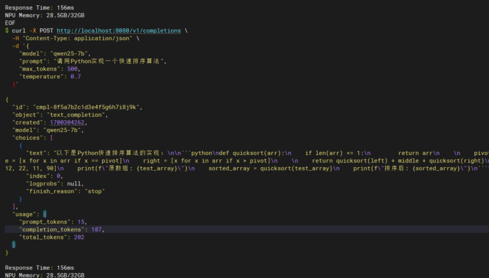Click the highlighted closing brace below "total_tokens"

[x=14, y=245]
